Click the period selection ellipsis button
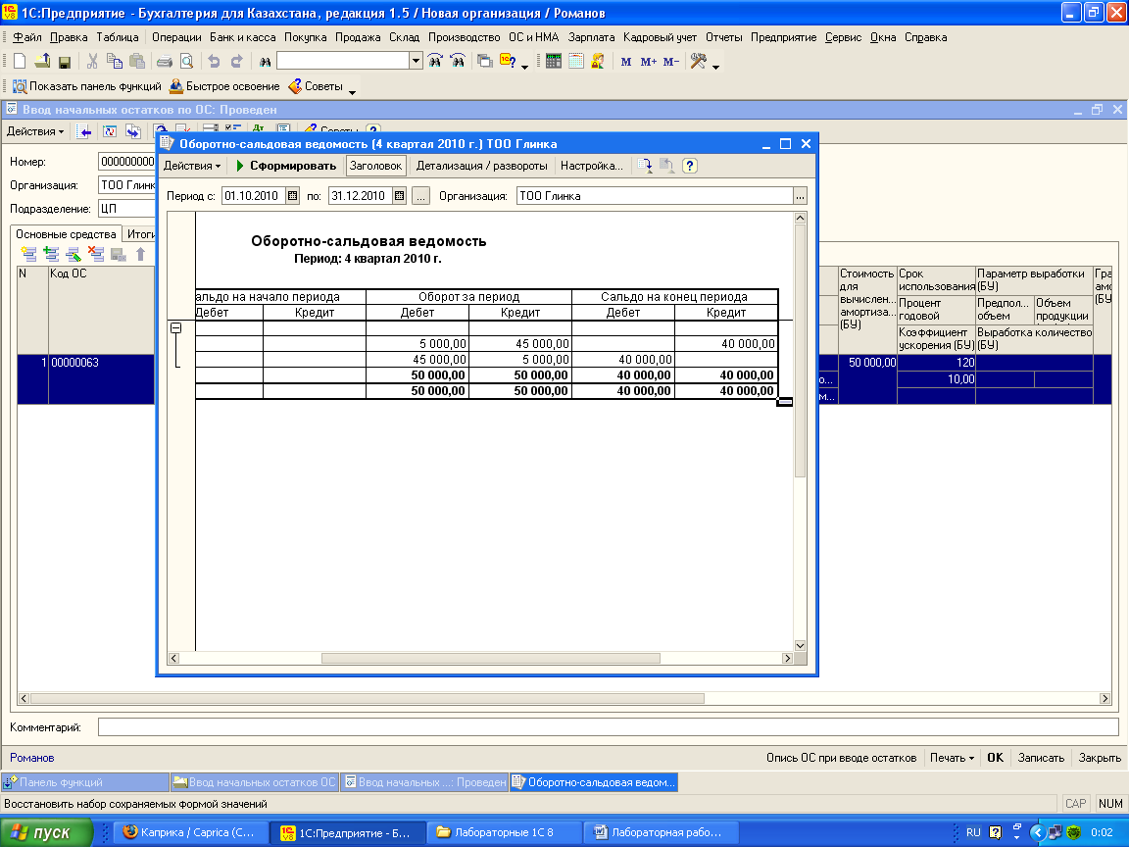 point(421,196)
